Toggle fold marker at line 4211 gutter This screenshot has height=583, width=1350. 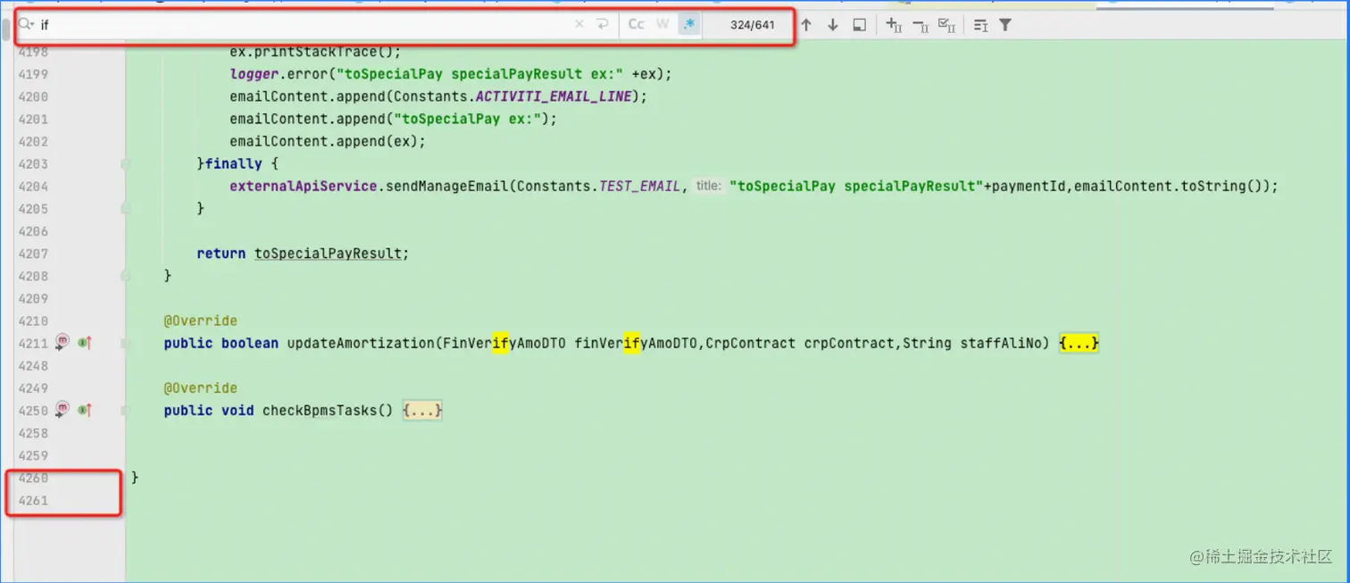point(125,344)
